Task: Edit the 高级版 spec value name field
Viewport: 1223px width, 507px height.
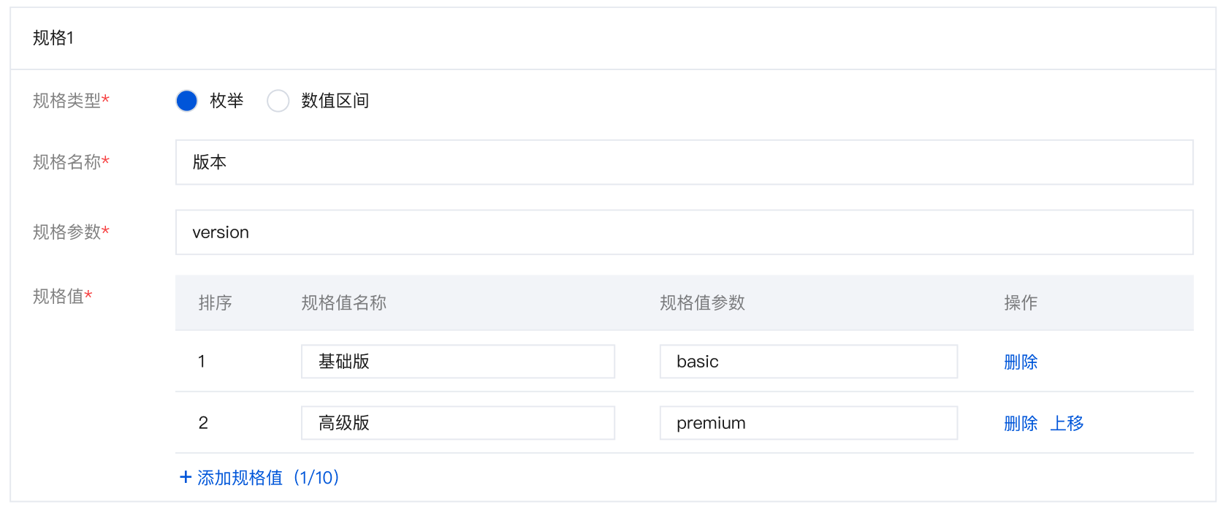Action: tap(457, 423)
